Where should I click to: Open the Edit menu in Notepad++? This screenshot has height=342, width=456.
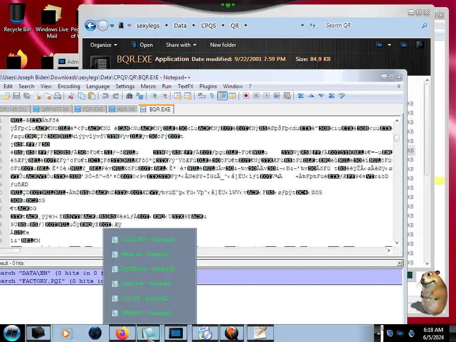point(8,86)
